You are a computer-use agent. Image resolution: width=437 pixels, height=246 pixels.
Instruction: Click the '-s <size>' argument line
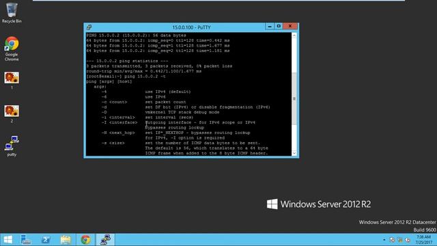180,143
